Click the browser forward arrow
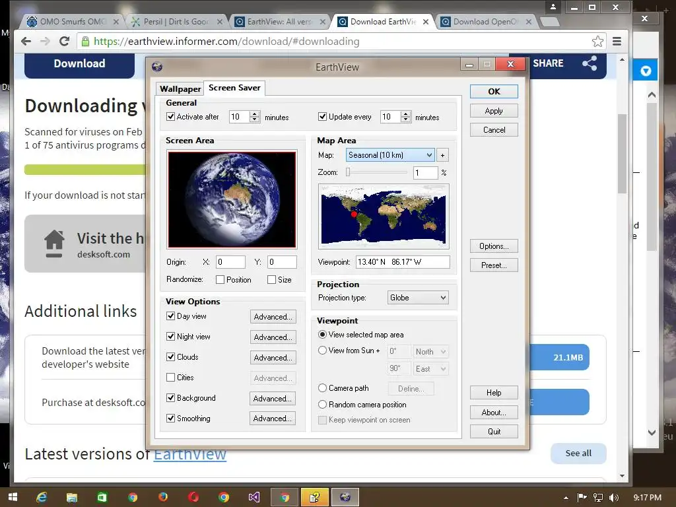This screenshot has height=507, width=676. coord(45,42)
